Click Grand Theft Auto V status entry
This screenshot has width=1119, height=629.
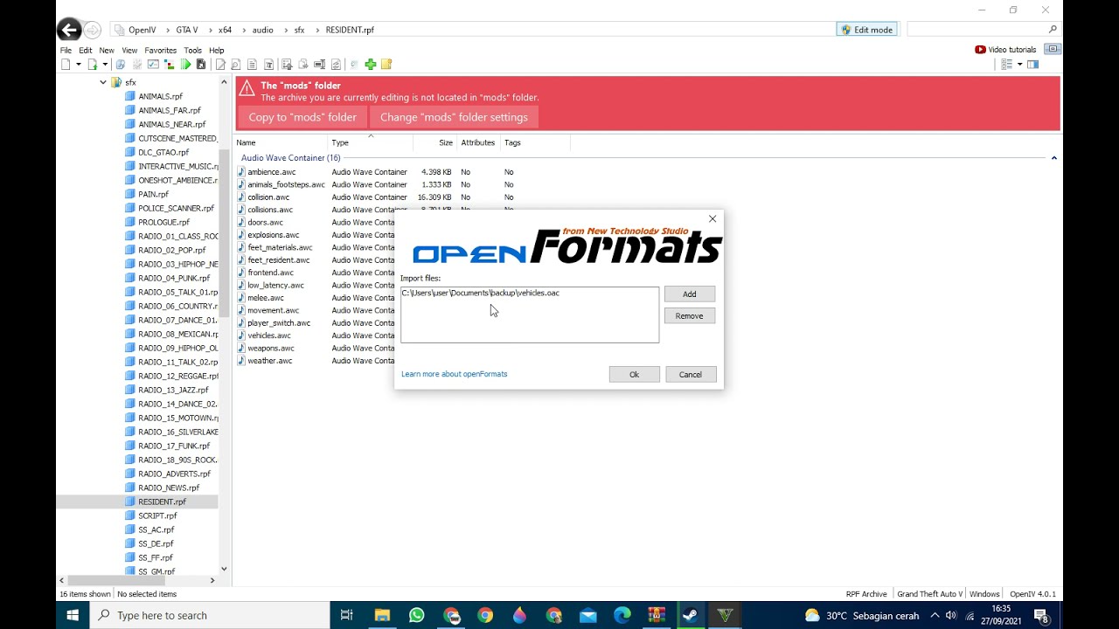pos(929,594)
